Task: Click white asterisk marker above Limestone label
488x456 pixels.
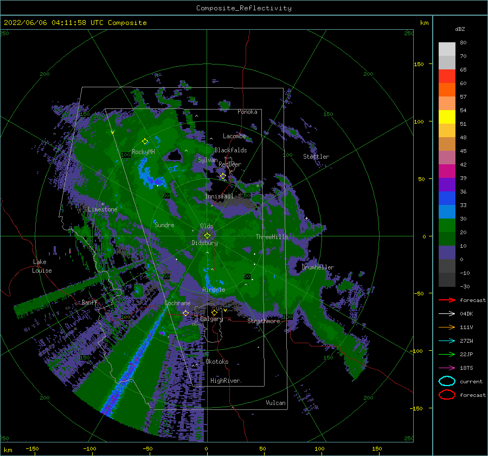Action: click(x=102, y=204)
